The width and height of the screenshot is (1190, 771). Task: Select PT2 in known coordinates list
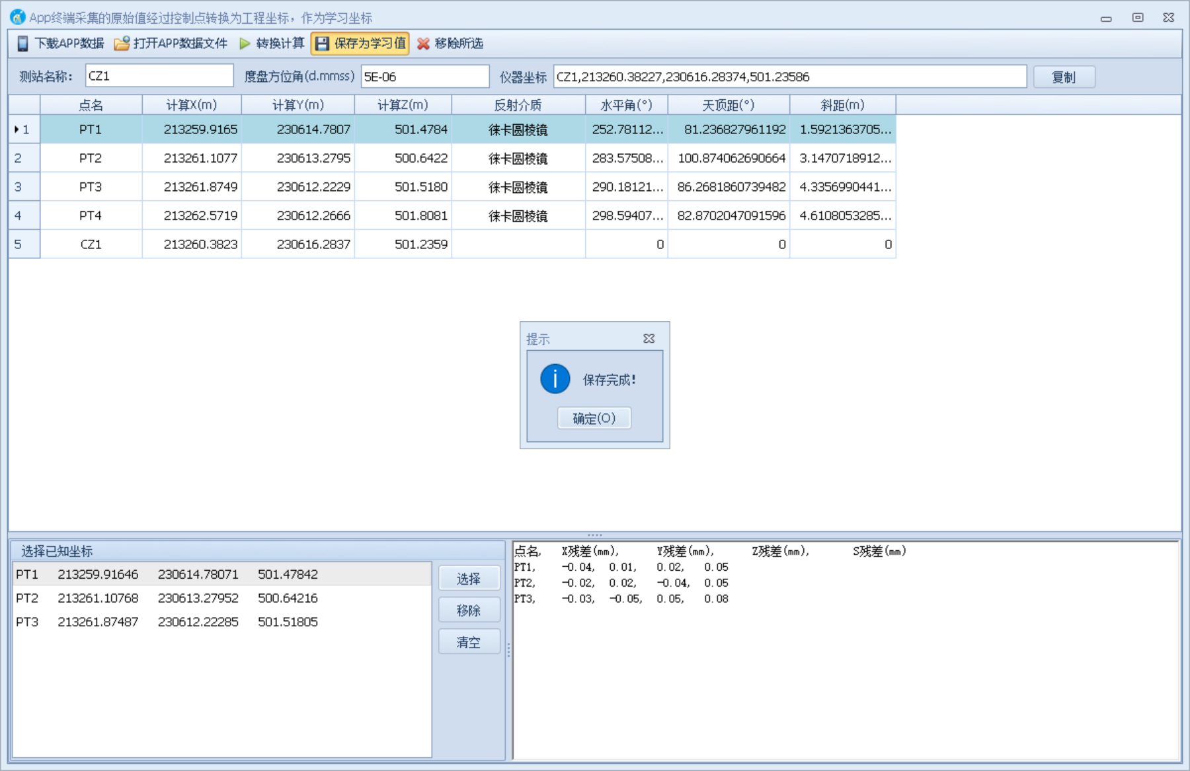(222, 598)
